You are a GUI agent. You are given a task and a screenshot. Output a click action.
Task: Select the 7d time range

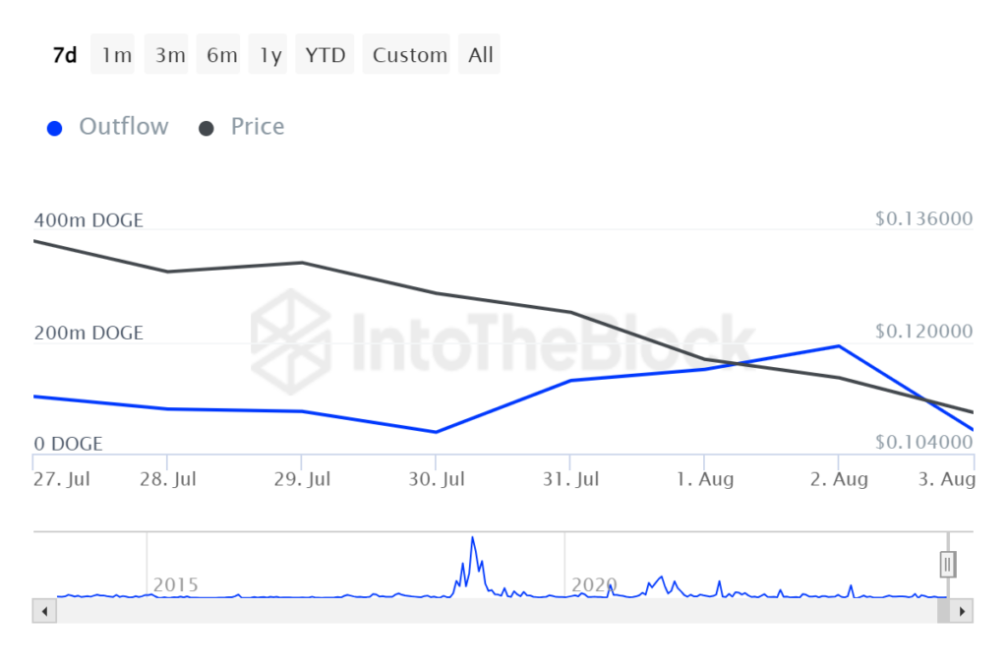point(64,55)
